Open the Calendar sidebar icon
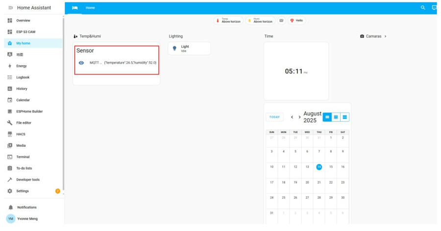 coord(10,100)
